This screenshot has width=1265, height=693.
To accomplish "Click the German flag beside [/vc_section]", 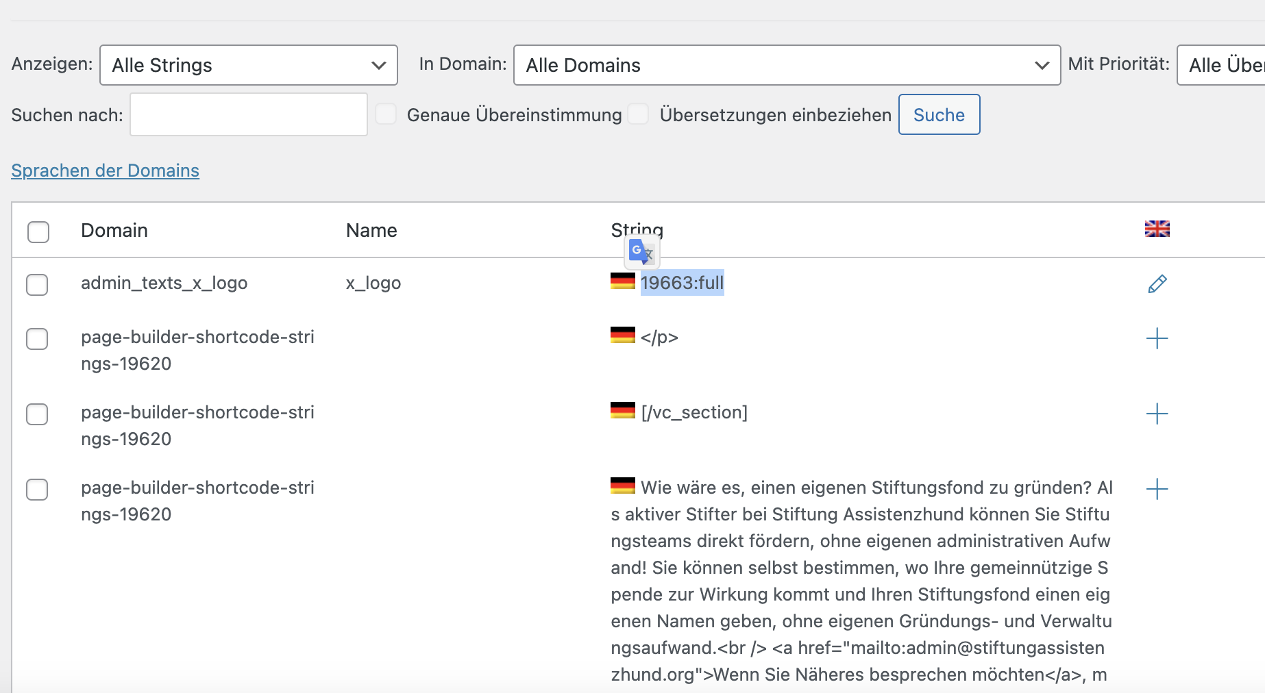I will [622, 411].
